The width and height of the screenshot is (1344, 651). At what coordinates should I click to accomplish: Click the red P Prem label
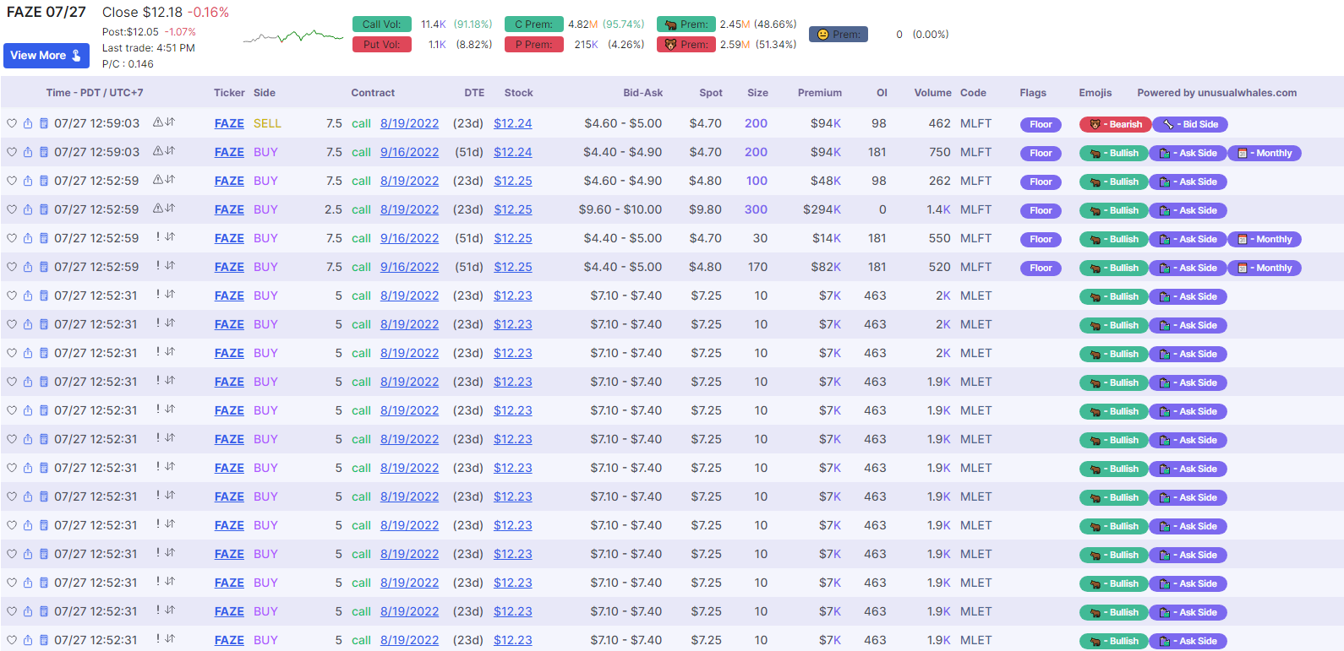(534, 45)
